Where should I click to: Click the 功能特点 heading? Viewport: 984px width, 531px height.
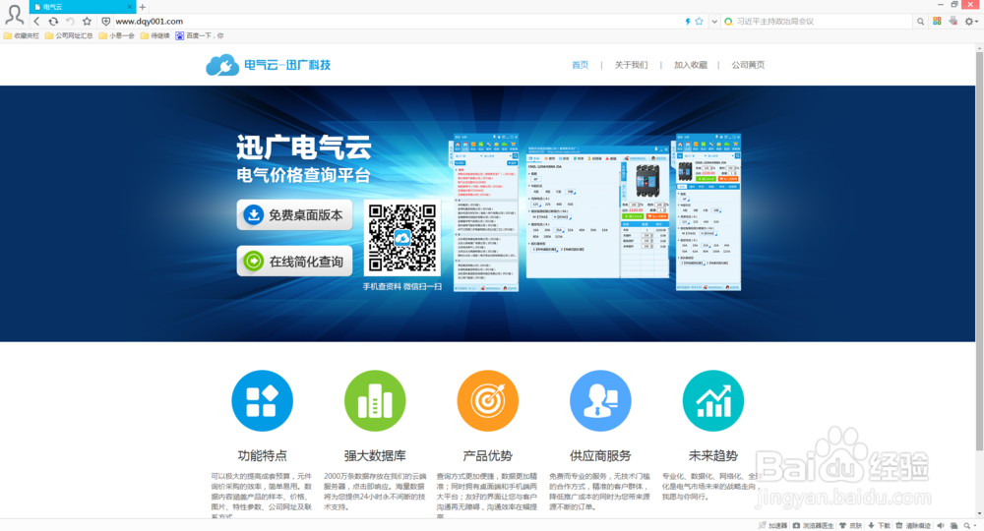tap(263, 455)
